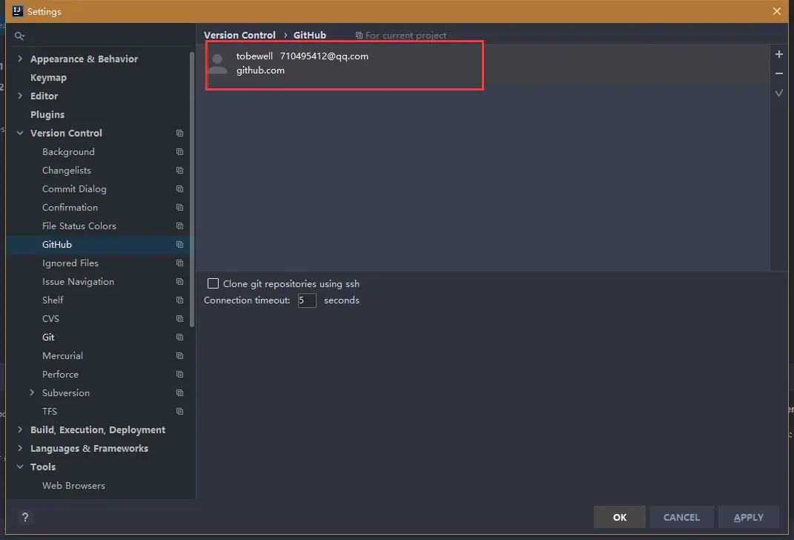Click project-level icon beside Confirmation
Viewport: 794px width, 540px height.
(x=179, y=207)
